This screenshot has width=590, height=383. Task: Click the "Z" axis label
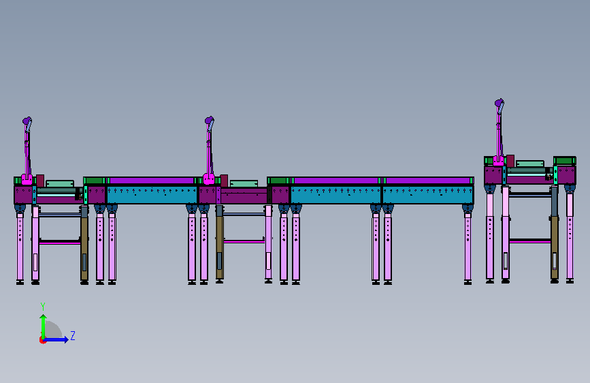pos(73,335)
